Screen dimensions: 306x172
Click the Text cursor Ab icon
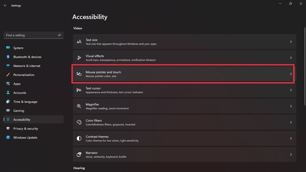79,90
